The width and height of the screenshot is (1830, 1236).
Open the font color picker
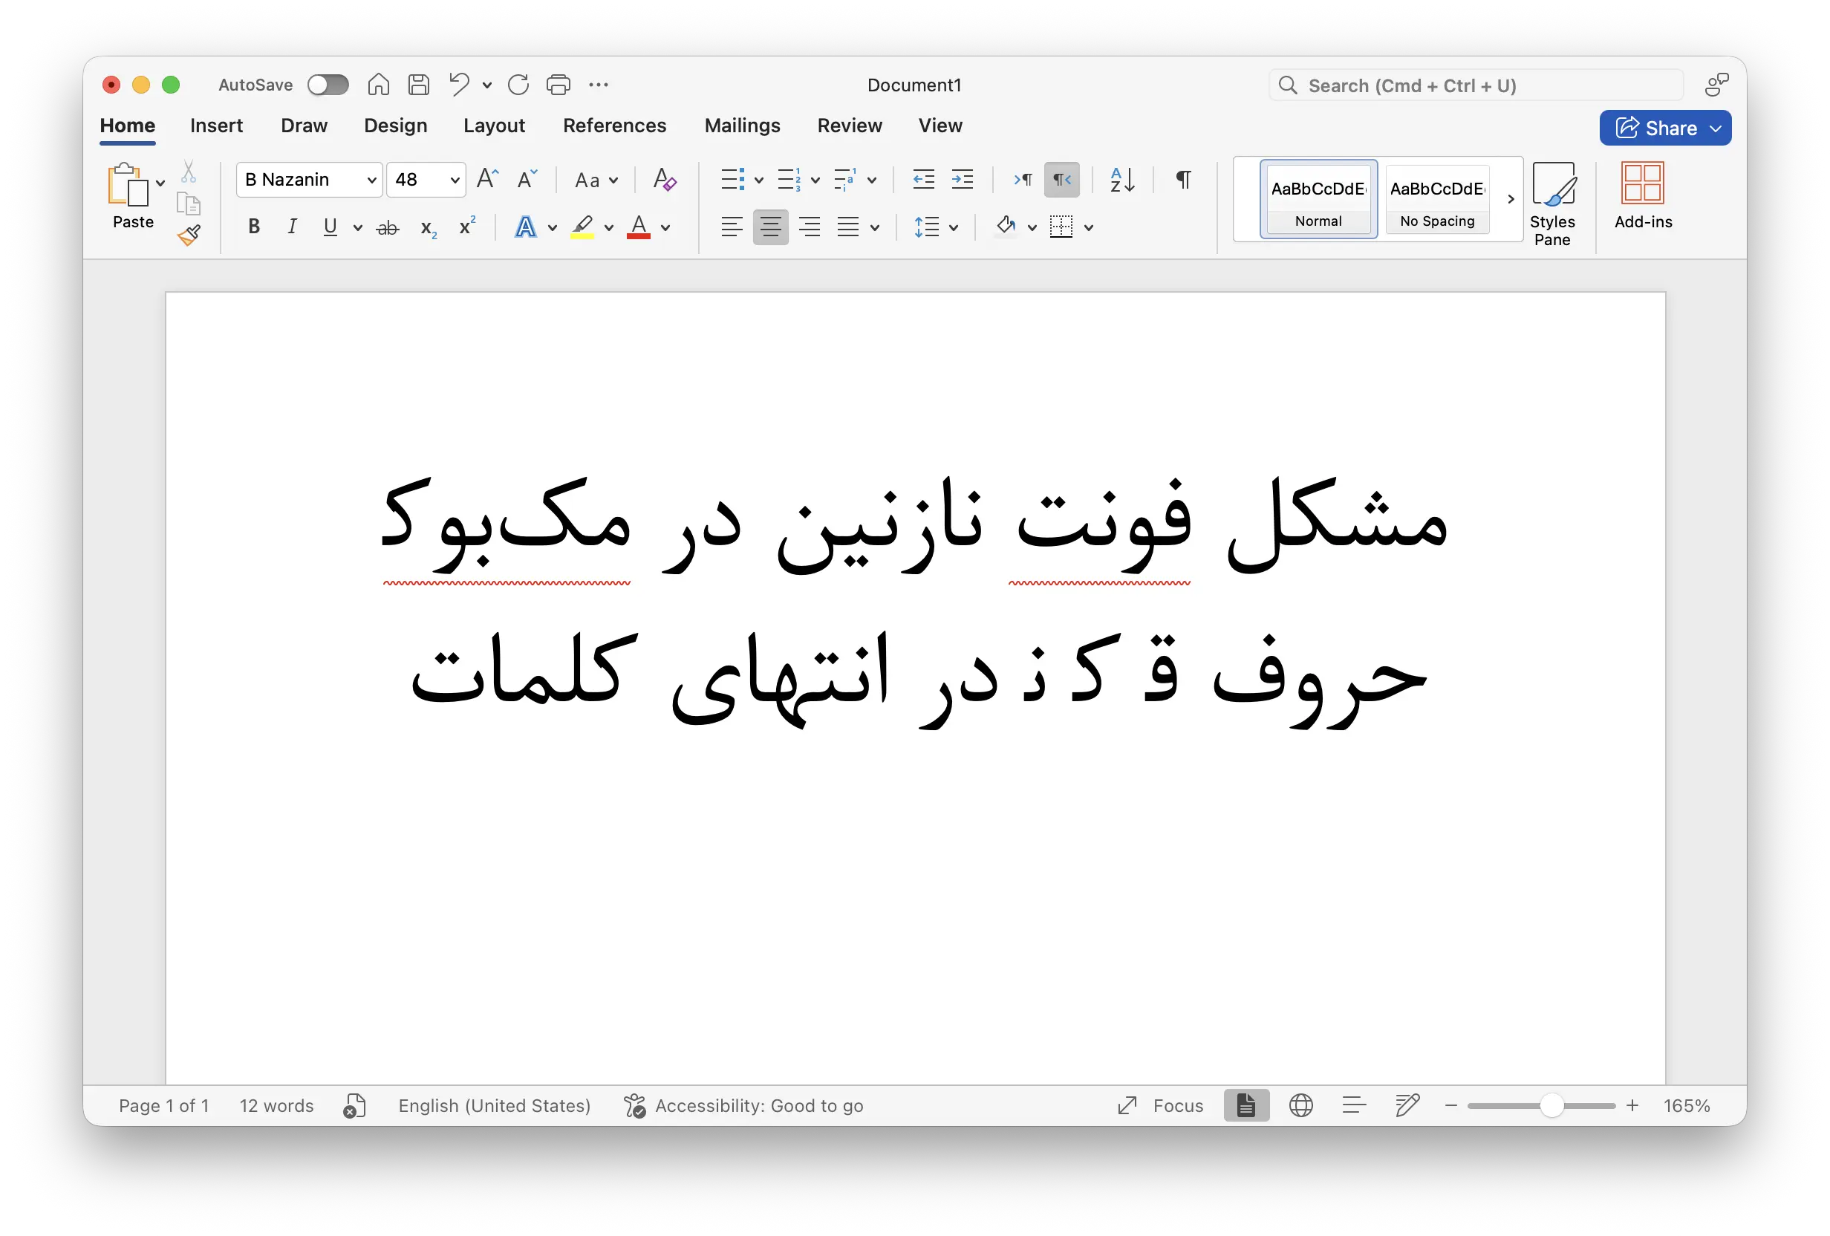665,227
